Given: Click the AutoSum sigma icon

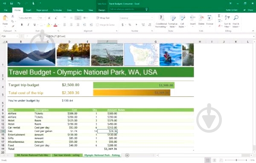Looking at the screenshot, I should [x=219, y=16].
